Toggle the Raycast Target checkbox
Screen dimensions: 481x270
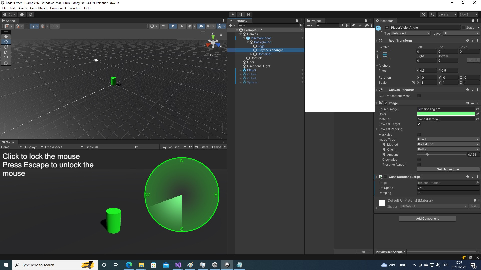pyautogui.click(x=419, y=124)
